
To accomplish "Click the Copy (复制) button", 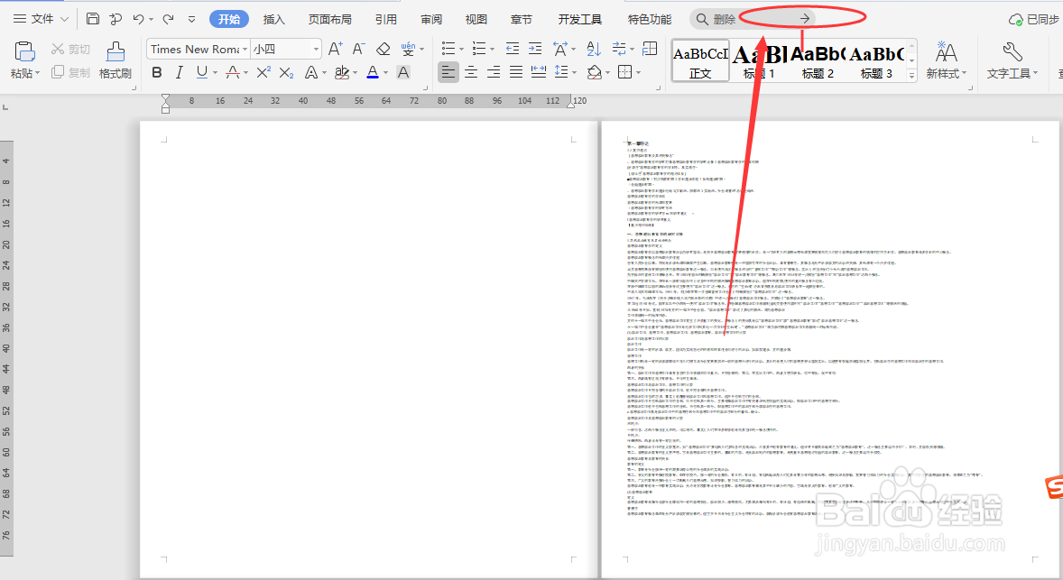I will pos(70,72).
